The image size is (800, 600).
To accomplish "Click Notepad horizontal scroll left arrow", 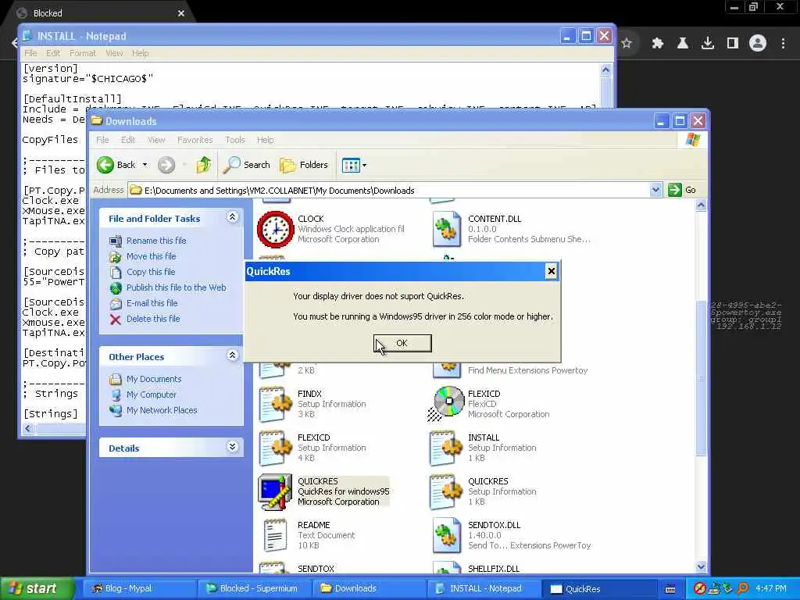I will (x=28, y=429).
